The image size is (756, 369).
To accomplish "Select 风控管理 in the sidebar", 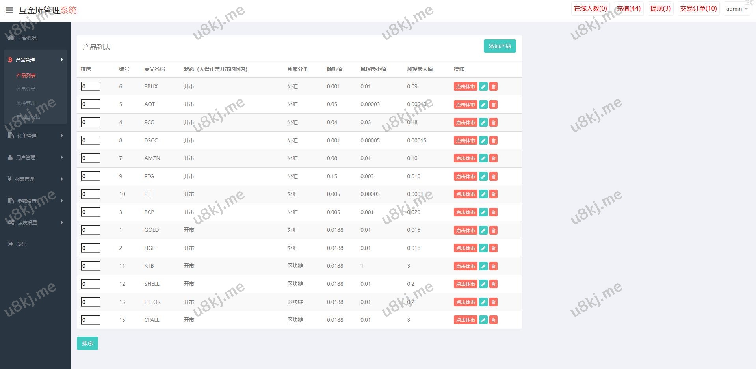I will click(26, 103).
